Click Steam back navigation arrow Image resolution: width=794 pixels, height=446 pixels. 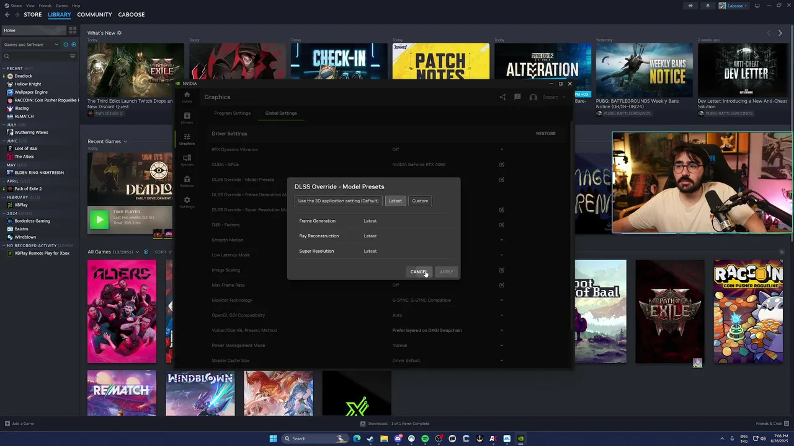[7, 15]
